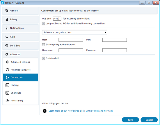Click the Skype logo icon beside General
Viewport: 160px width, 125px height.
click(7, 10)
